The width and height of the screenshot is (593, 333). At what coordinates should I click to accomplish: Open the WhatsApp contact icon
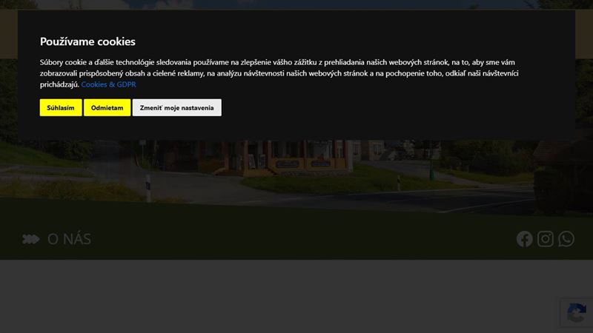[x=566, y=239]
